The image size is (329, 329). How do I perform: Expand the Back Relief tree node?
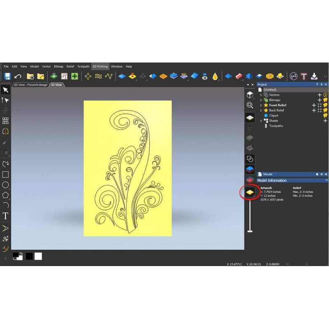261,111
